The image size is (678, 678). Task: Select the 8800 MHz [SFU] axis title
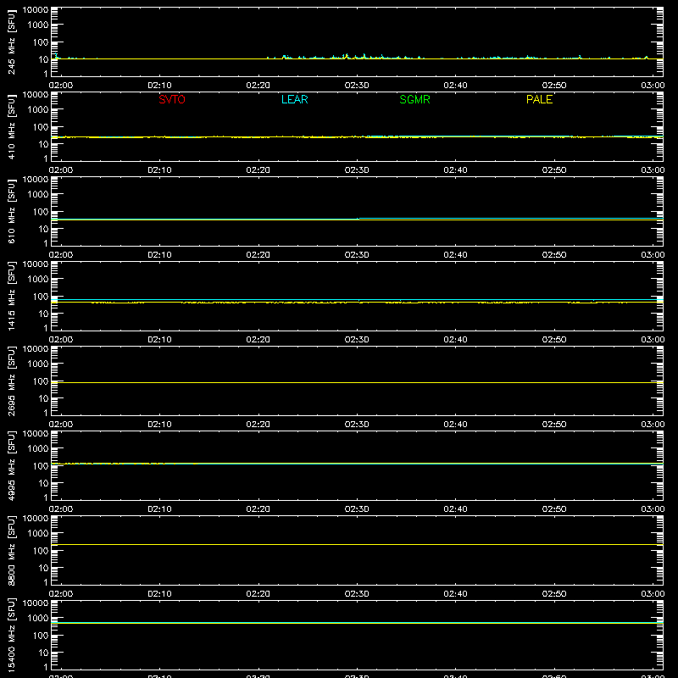point(11,550)
